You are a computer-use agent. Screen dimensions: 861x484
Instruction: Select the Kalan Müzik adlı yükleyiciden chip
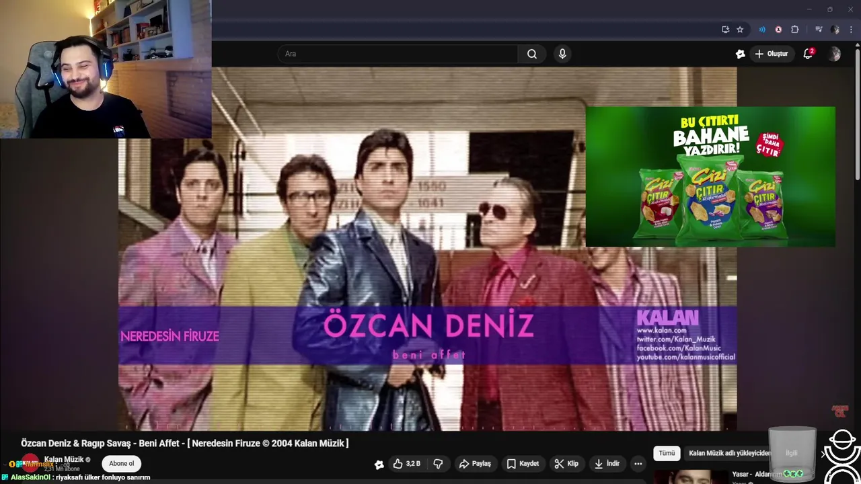click(729, 453)
